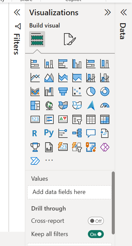The width and height of the screenshot is (132, 246).
Task: Add a Python visual
Action: point(49,133)
